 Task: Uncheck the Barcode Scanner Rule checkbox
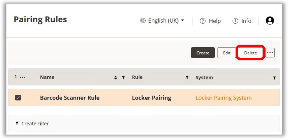[x=18, y=98]
